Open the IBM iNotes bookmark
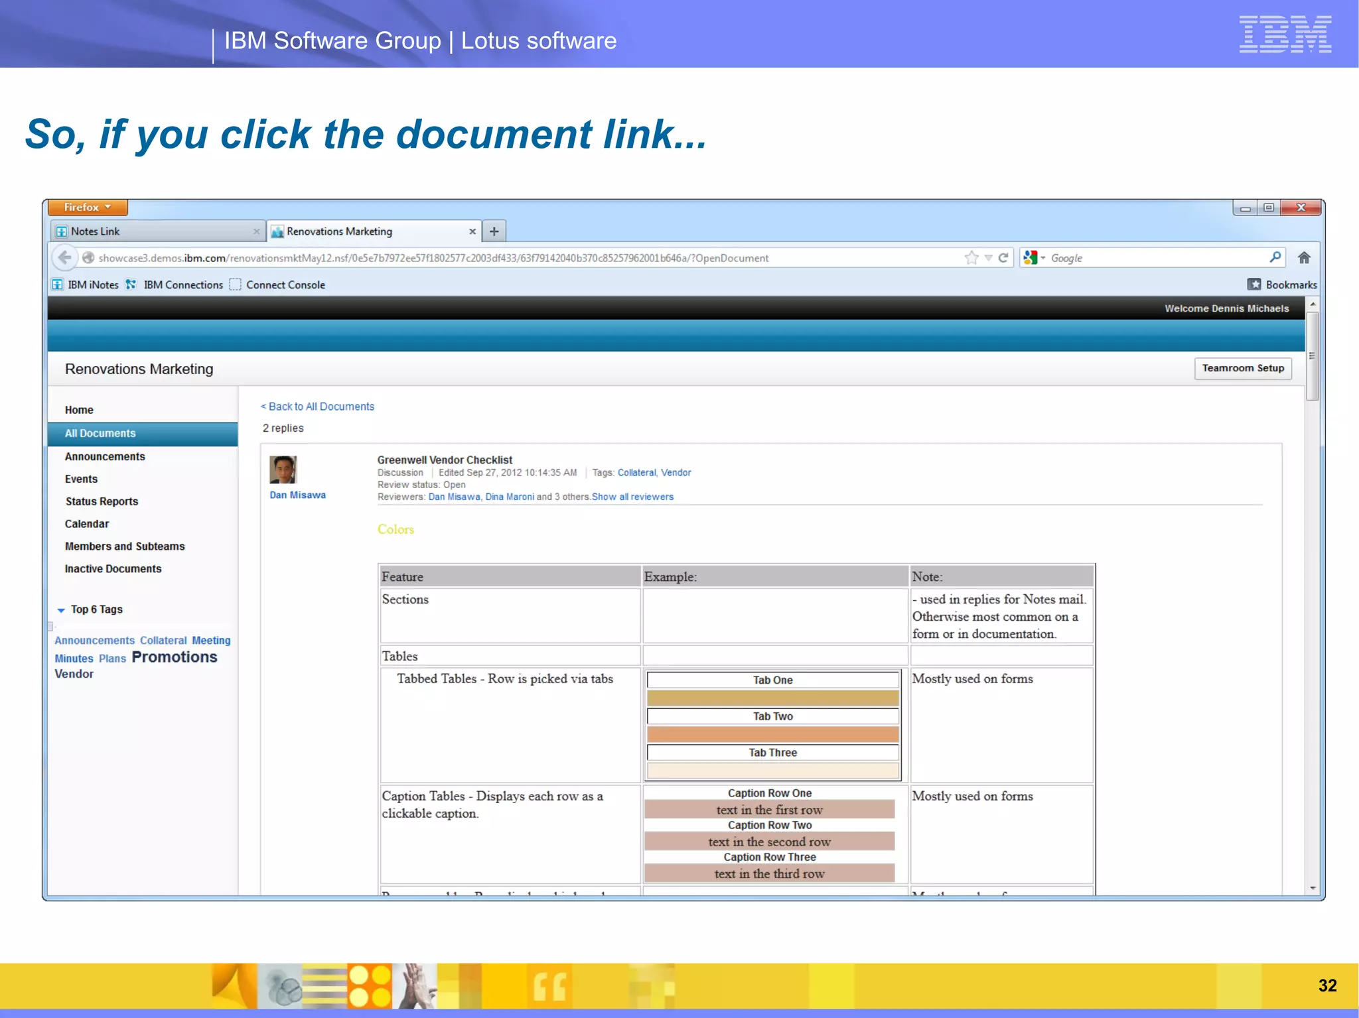Image resolution: width=1359 pixels, height=1018 pixels. tap(85, 285)
